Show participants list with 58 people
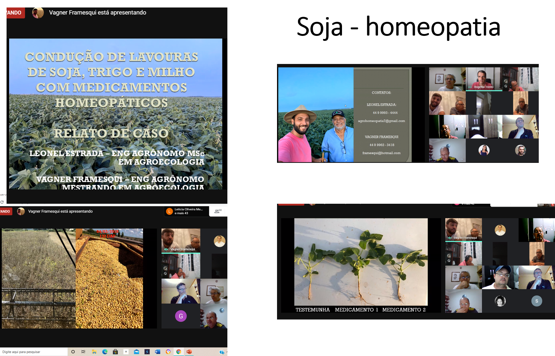This screenshot has width=555, height=356. (218, 211)
